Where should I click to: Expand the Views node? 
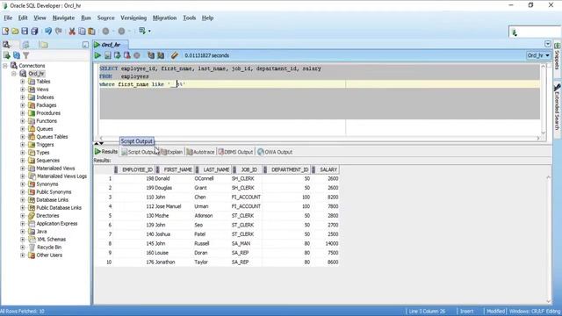click(23, 90)
